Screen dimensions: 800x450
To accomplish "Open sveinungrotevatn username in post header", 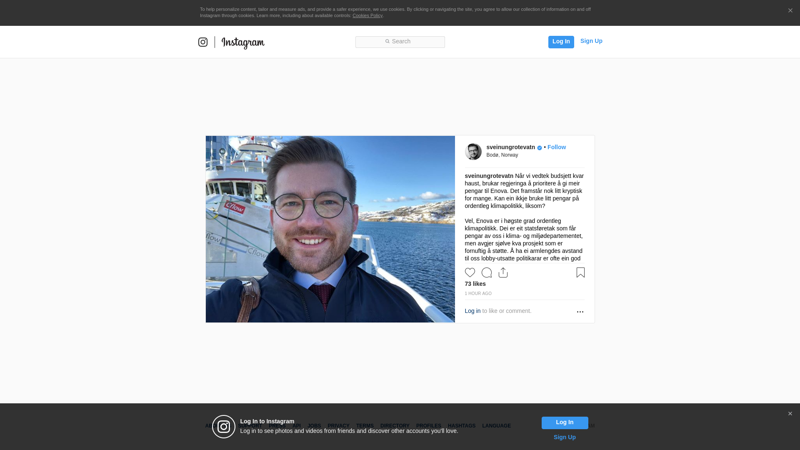I will (x=510, y=147).
